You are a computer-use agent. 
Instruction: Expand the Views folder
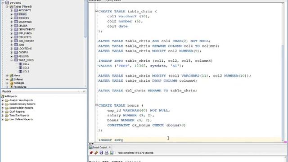tap(7, 76)
